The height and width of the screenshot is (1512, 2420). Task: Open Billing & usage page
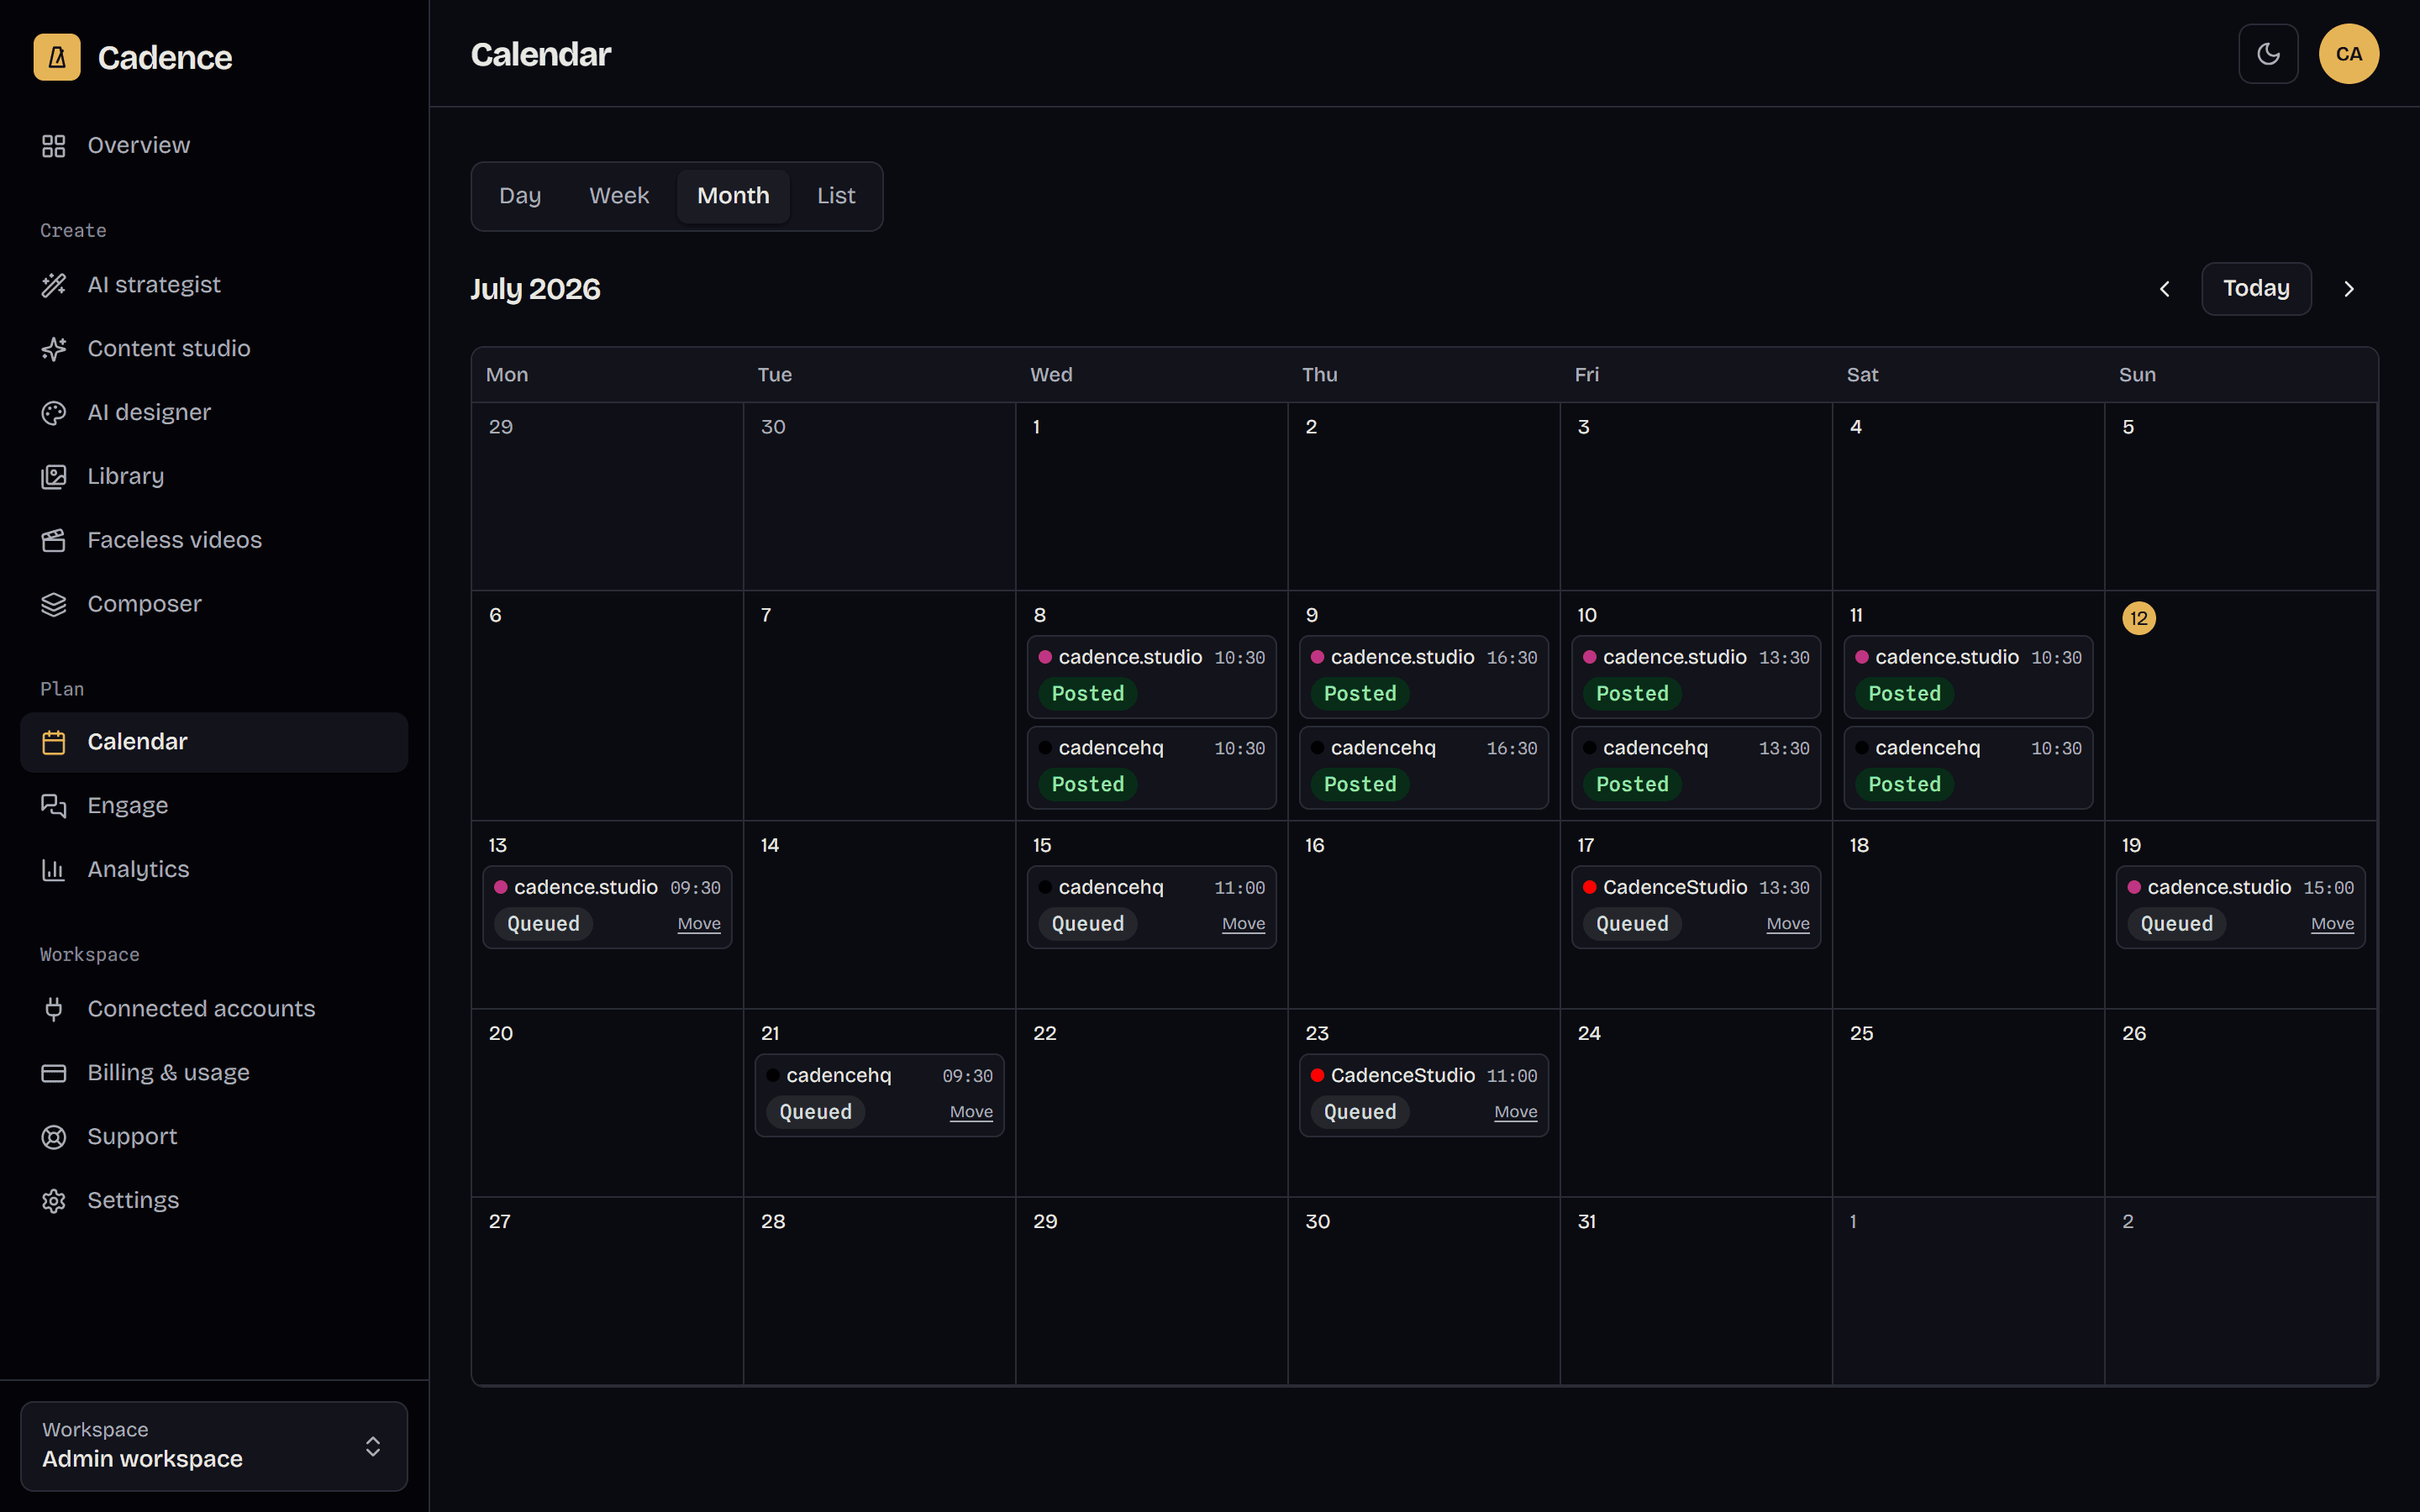point(214,1073)
